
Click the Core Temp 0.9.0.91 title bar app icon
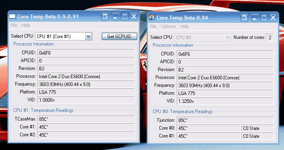[12, 16]
